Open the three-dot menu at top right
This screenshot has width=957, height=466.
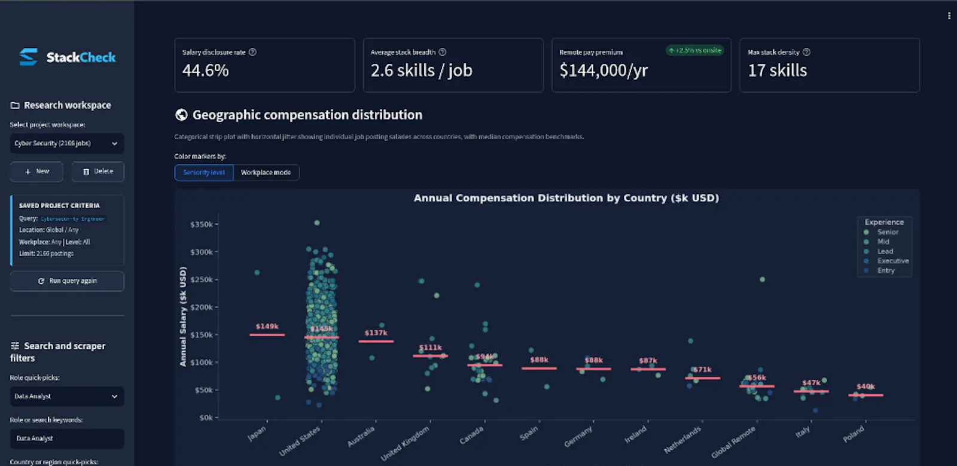tap(949, 16)
